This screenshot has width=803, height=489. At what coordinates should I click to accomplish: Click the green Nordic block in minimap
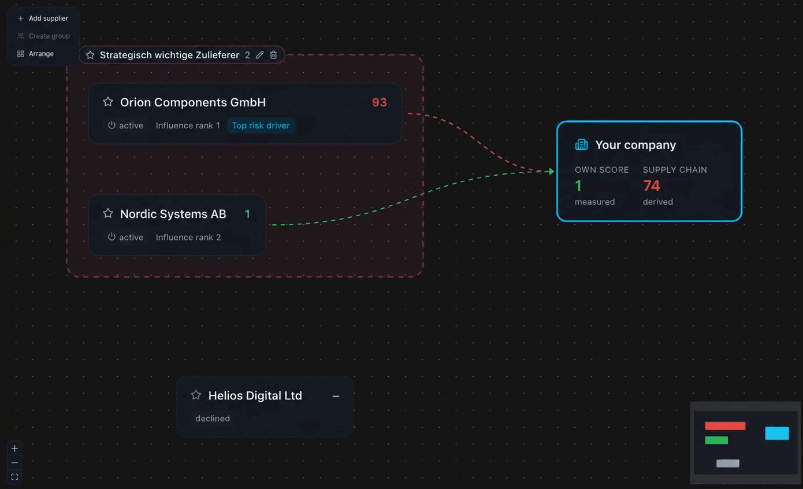716,440
